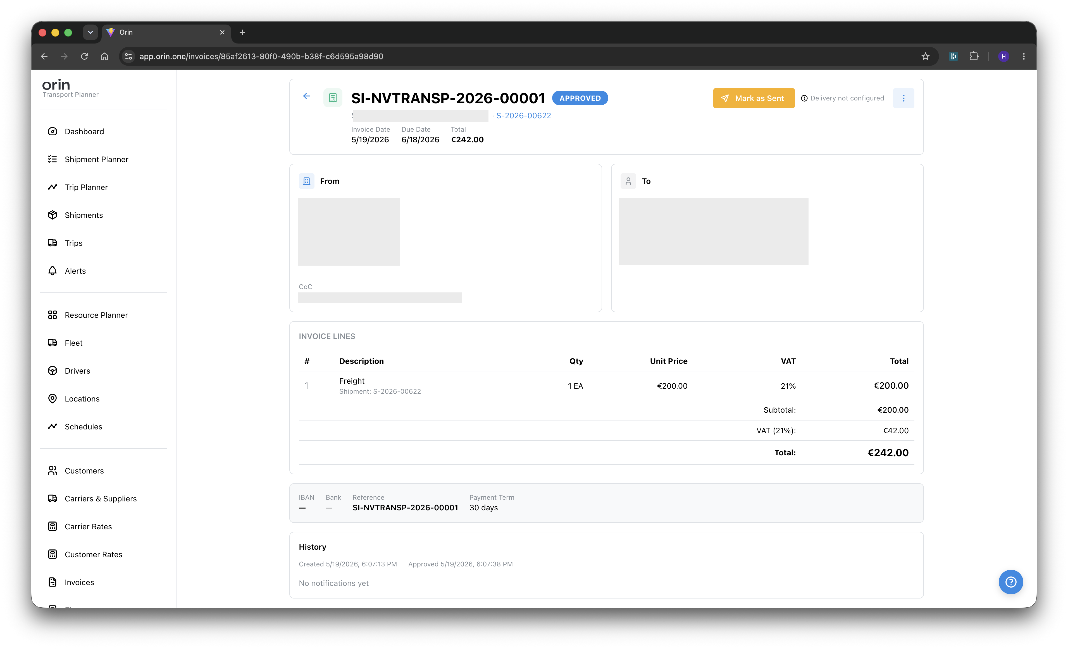Go back with the blue arrow beside invoice
Image resolution: width=1068 pixels, height=649 pixels.
(306, 96)
